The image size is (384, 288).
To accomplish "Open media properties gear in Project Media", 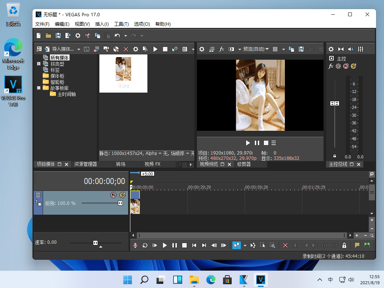I will [x=136, y=49].
